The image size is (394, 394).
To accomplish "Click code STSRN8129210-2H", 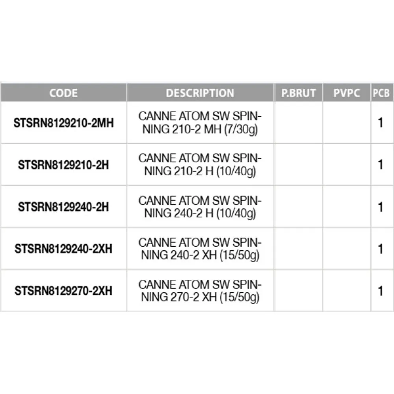I will [63, 165].
